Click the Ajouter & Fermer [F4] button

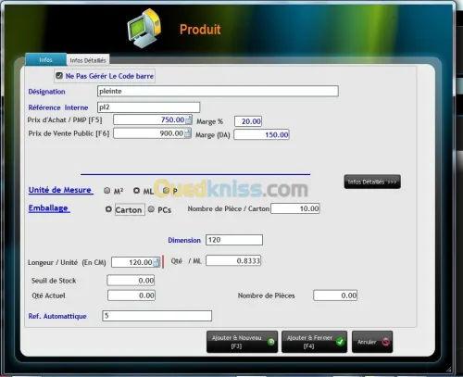[x=314, y=342]
